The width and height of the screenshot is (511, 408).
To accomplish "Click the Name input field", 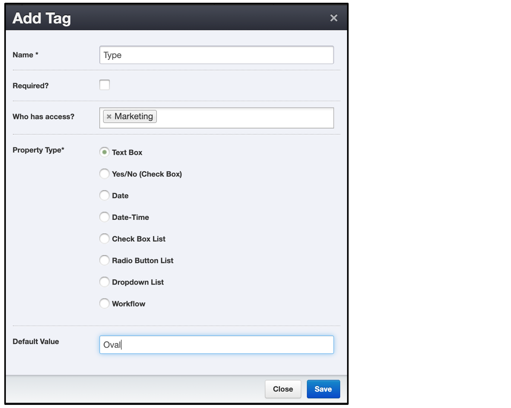I will [x=216, y=55].
